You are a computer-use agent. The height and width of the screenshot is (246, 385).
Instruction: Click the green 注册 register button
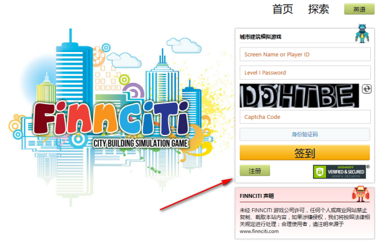click(x=255, y=171)
